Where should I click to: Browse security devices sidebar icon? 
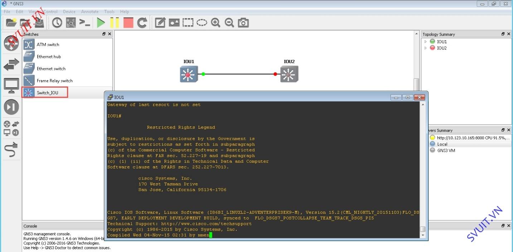click(x=11, y=107)
